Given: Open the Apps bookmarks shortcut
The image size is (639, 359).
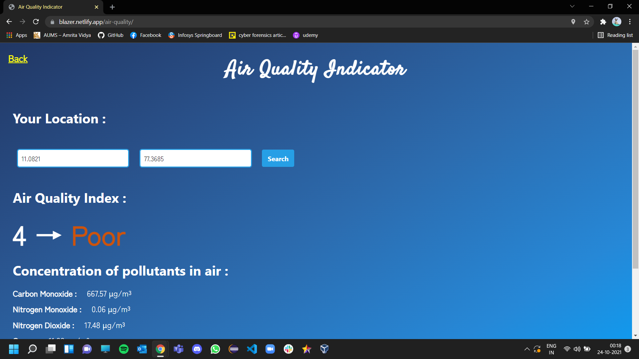Looking at the screenshot, I should pos(17,35).
